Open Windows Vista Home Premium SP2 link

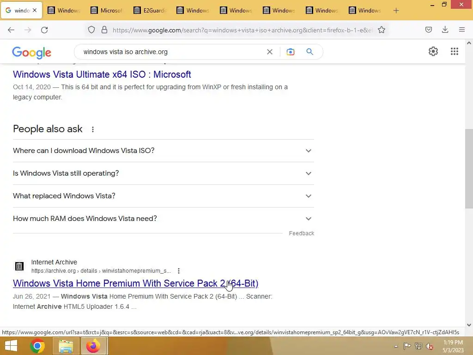pyautogui.click(x=136, y=283)
